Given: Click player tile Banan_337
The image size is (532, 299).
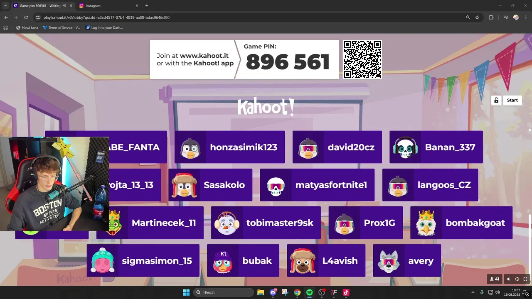Looking at the screenshot, I should [x=436, y=147].
